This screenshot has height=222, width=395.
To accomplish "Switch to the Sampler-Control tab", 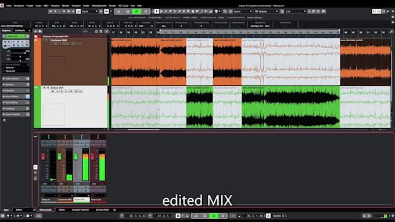I will coord(80,210).
